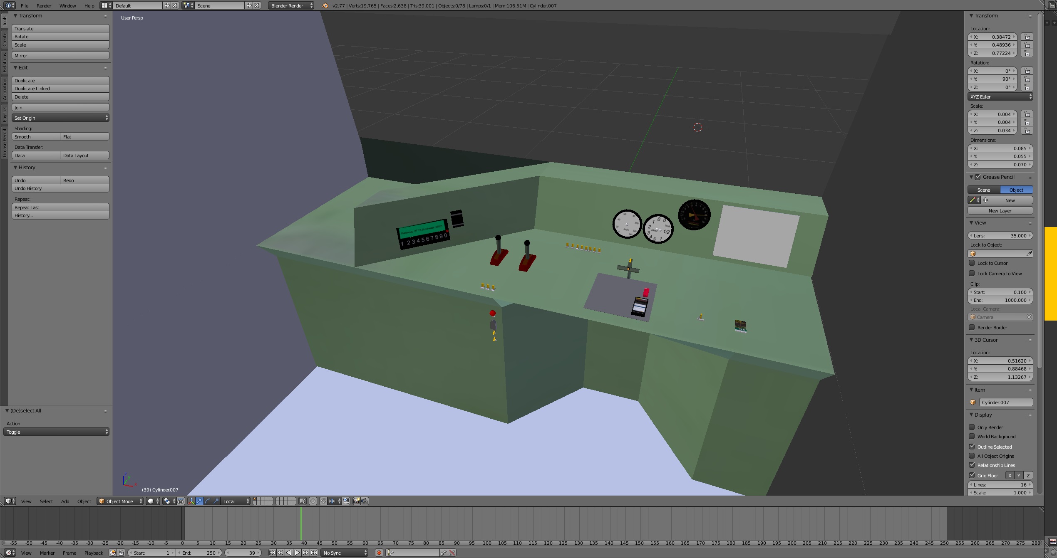Click the Lens value field
The image size is (1057, 558).
1000,235
